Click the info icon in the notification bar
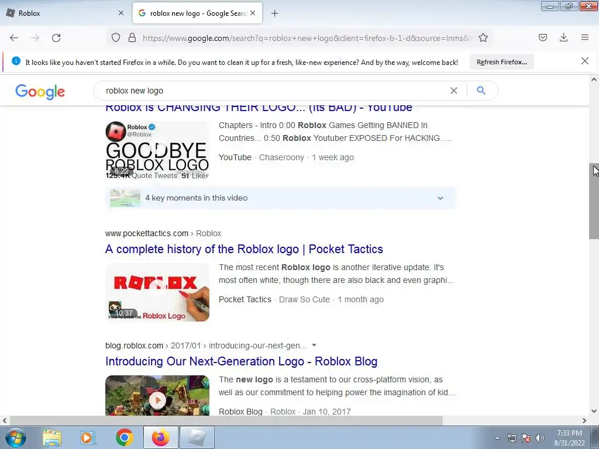 (x=16, y=61)
